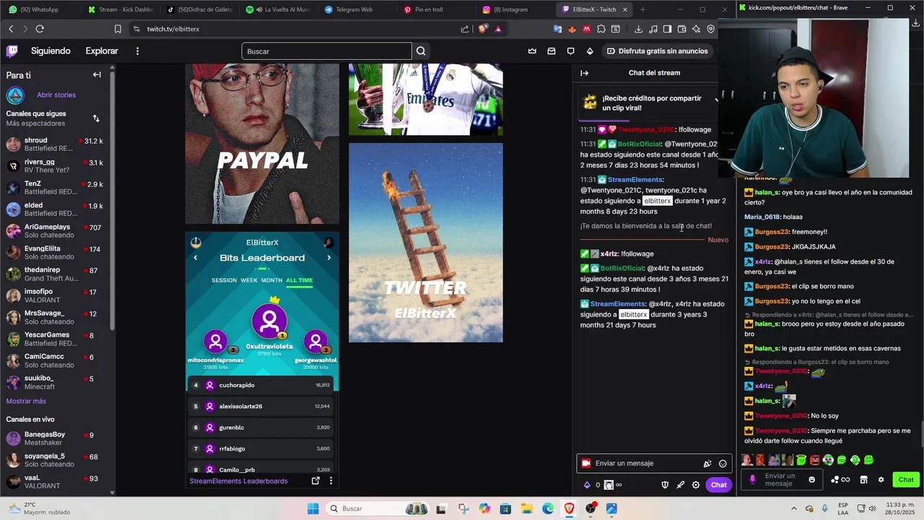
Task: Select ALL TIME leaderboard tab
Action: click(300, 280)
